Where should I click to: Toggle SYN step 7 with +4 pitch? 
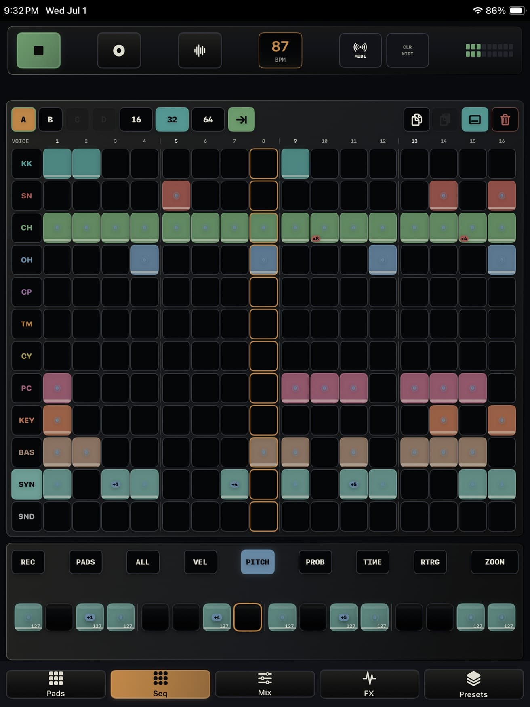tap(234, 484)
